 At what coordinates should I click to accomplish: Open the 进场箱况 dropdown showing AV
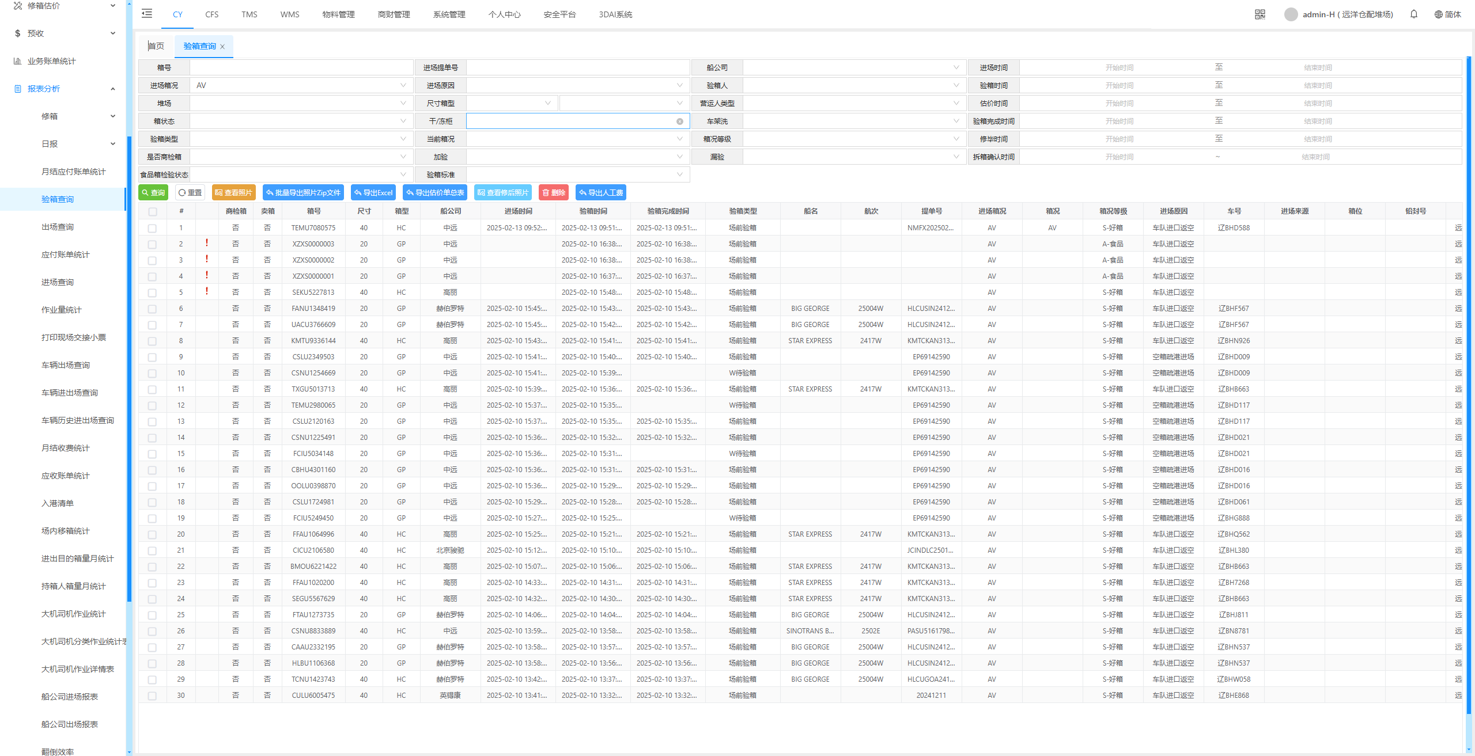300,85
